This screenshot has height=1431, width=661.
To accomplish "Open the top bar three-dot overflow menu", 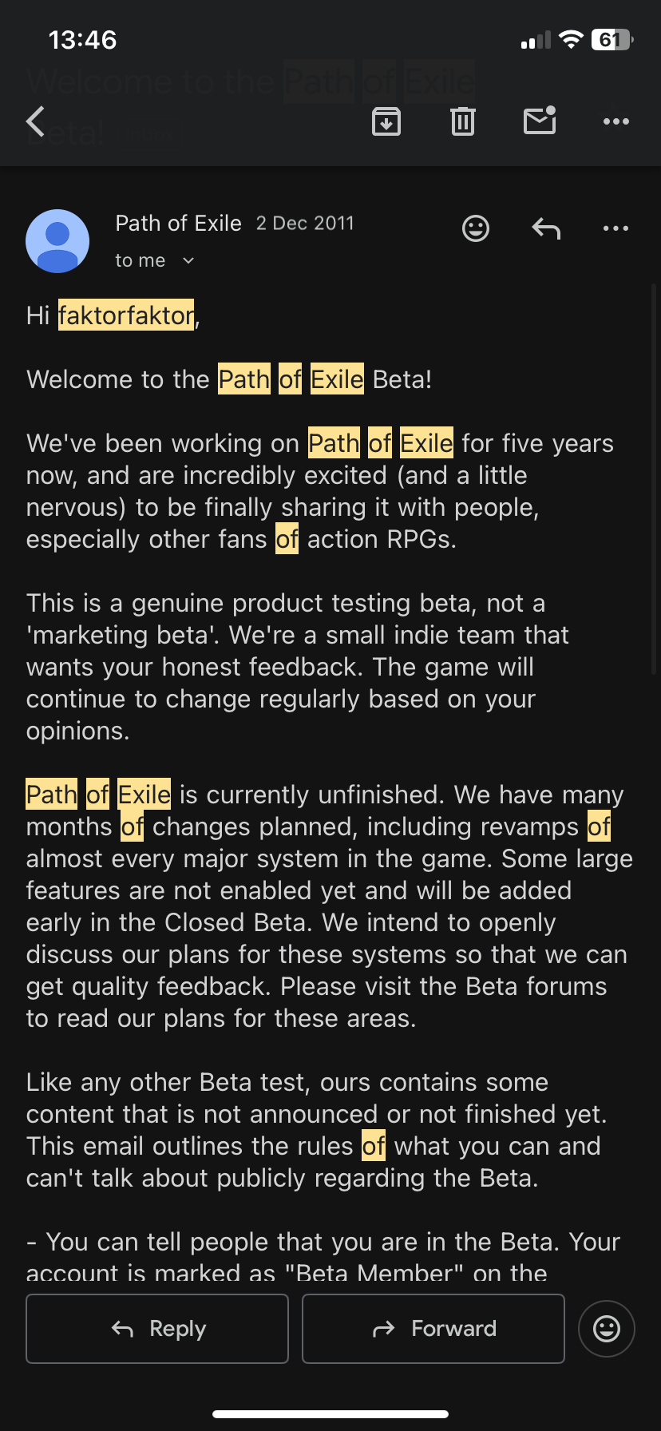I will (x=615, y=121).
